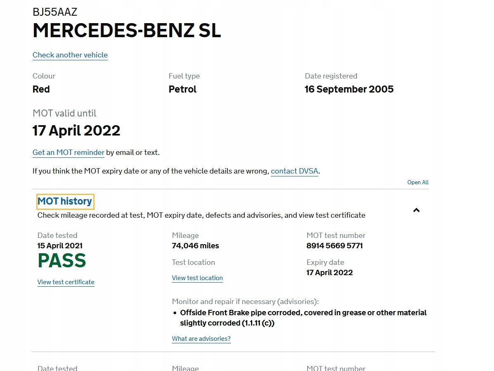Collapse MOT history using chevron arrow

coord(416,210)
